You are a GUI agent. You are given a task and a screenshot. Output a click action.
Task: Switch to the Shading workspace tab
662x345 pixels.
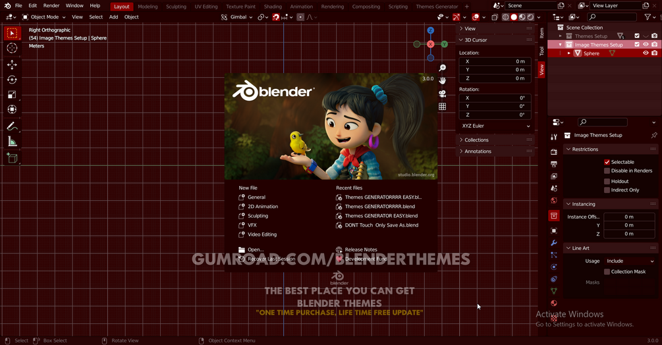pyautogui.click(x=273, y=7)
